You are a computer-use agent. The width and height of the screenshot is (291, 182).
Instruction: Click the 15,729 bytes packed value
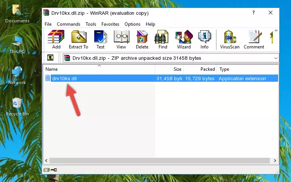[200, 78]
